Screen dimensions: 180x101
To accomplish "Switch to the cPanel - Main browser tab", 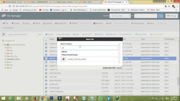I will [90, 2].
